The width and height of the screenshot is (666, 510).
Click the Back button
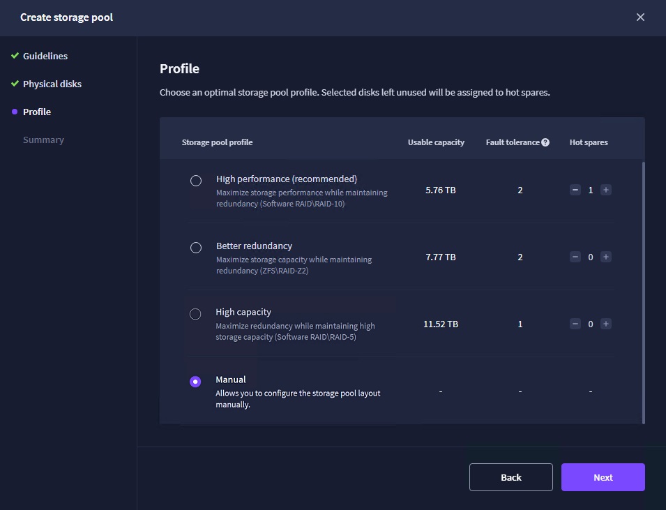point(511,477)
